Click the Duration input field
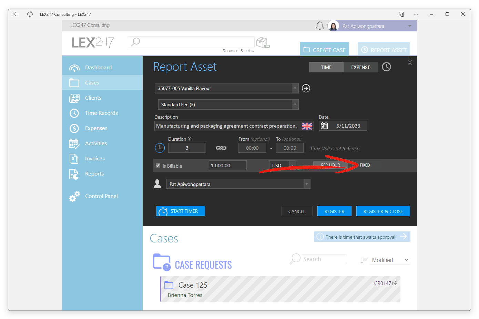Screen dimensions: 479x319 pyautogui.click(x=187, y=148)
